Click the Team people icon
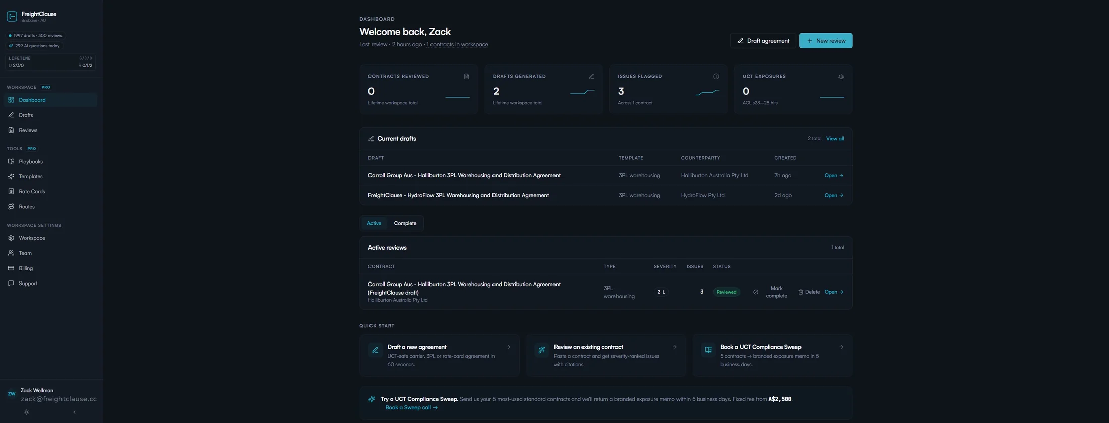This screenshot has width=1109, height=423. click(x=11, y=253)
